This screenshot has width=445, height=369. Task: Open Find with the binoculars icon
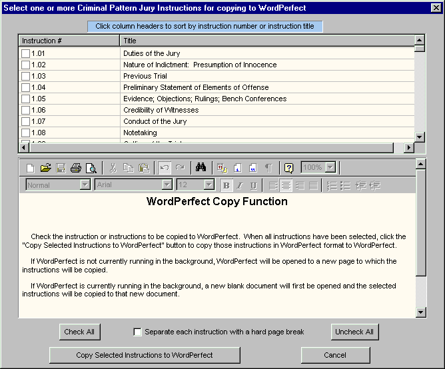pos(201,167)
